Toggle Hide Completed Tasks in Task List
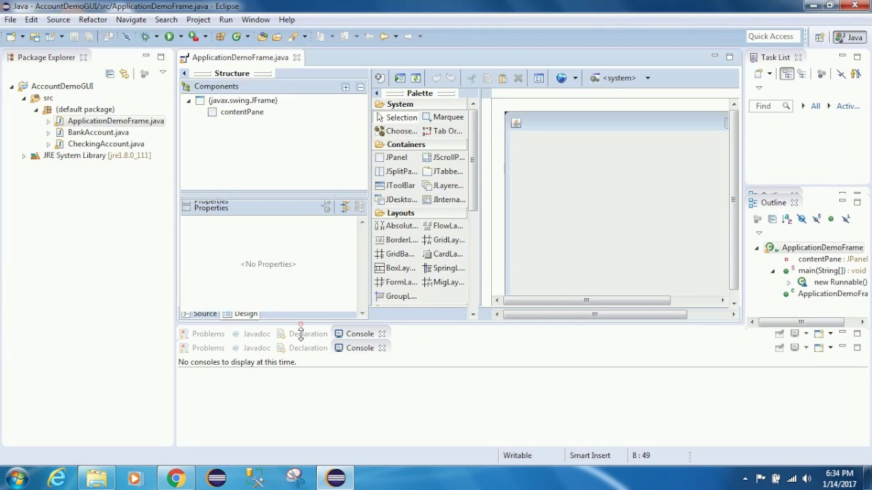The height and width of the screenshot is (490, 872). tap(841, 73)
